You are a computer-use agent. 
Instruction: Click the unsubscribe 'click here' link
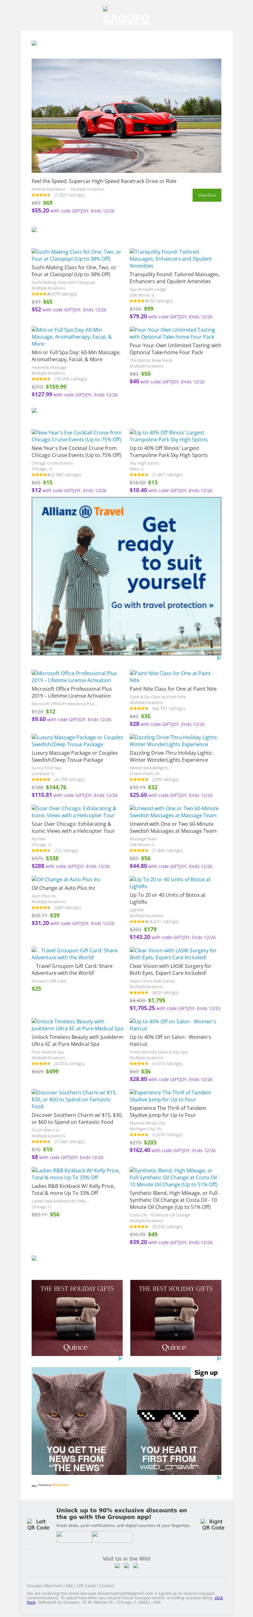tap(218, 1598)
